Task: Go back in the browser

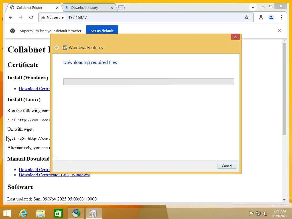Action: tap(11, 17)
